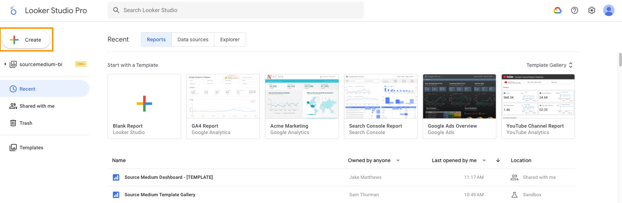The height and width of the screenshot is (203, 622).
Task: Open the Last opened by me dropdown
Action: click(459, 160)
